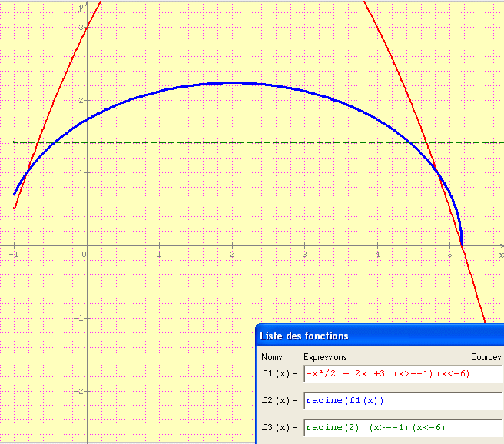The image size is (504, 444).
Task: Click the f3(x) = label
Action: pos(280,428)
